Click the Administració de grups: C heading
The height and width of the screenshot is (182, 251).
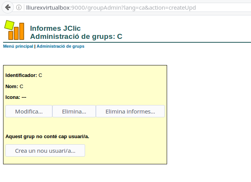coord(76,37)
